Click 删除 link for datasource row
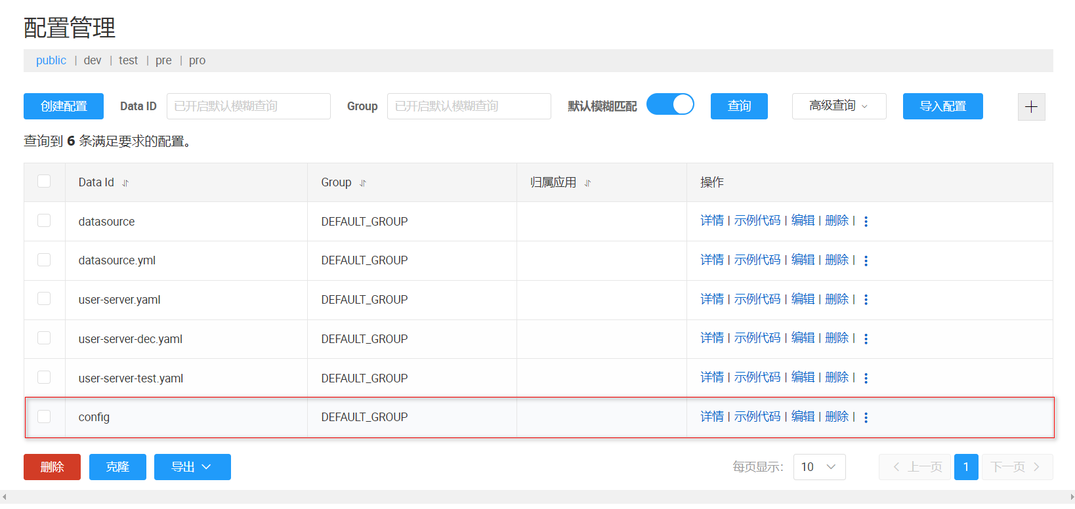The width and height of the screenshot is (1075, 509). (837, 220)
